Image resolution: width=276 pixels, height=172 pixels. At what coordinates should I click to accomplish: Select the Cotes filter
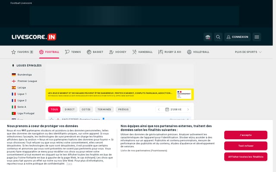86,110
